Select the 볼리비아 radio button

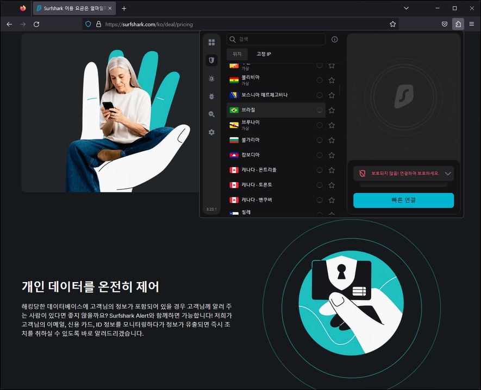pos(320,80)
